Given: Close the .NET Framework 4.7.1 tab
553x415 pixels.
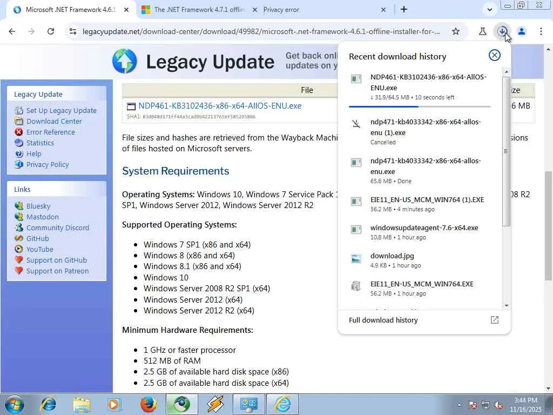Looking at the screenshot, I should coord(255,10).
